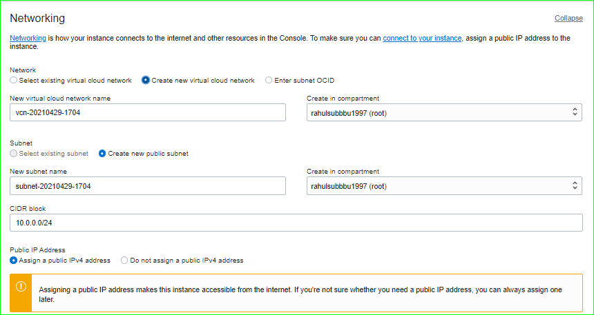Select Do not assign a public IPv4 address

click(x=124, y=261)
